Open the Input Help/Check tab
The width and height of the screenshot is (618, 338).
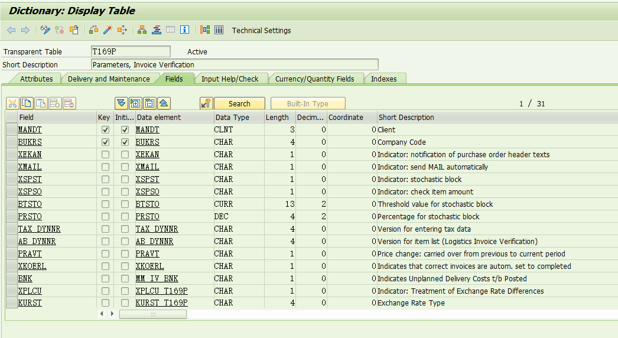[x=230, y=79]
